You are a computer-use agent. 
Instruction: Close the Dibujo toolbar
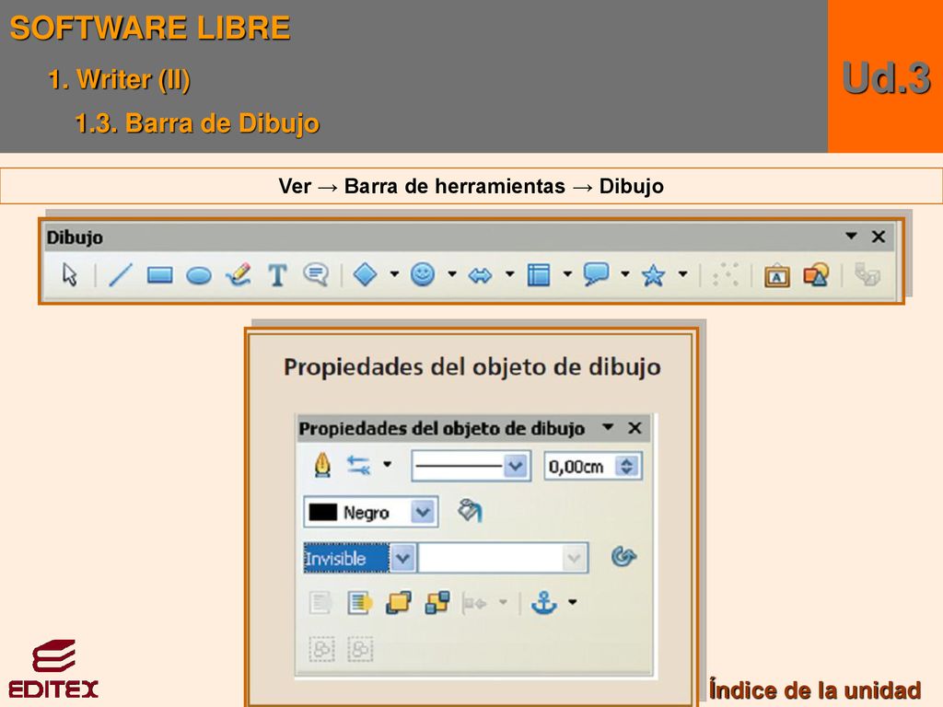[x=879, y=237]
